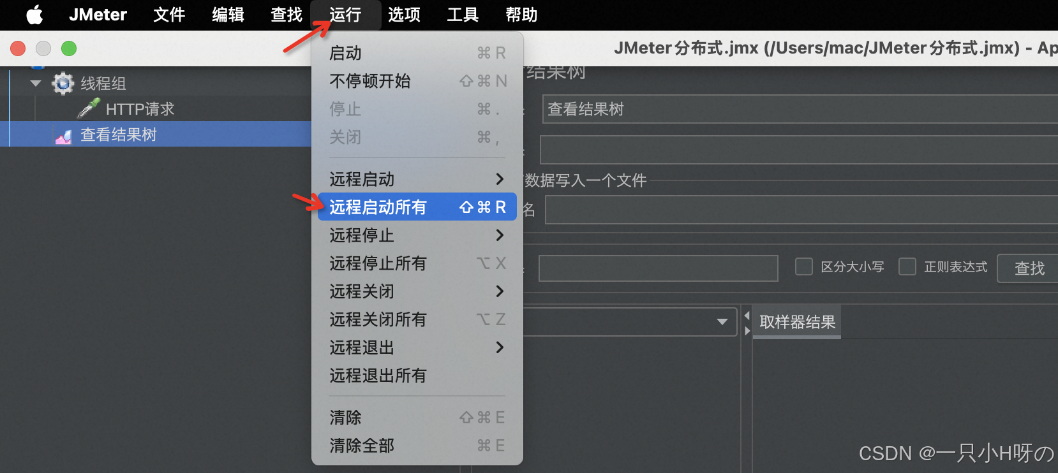
Task: Click the HTTP request dropper icon
Action: tap(89, 108)
